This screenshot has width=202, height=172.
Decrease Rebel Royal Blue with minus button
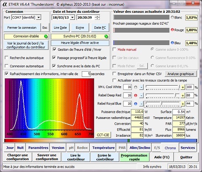(x=141, y=104)
